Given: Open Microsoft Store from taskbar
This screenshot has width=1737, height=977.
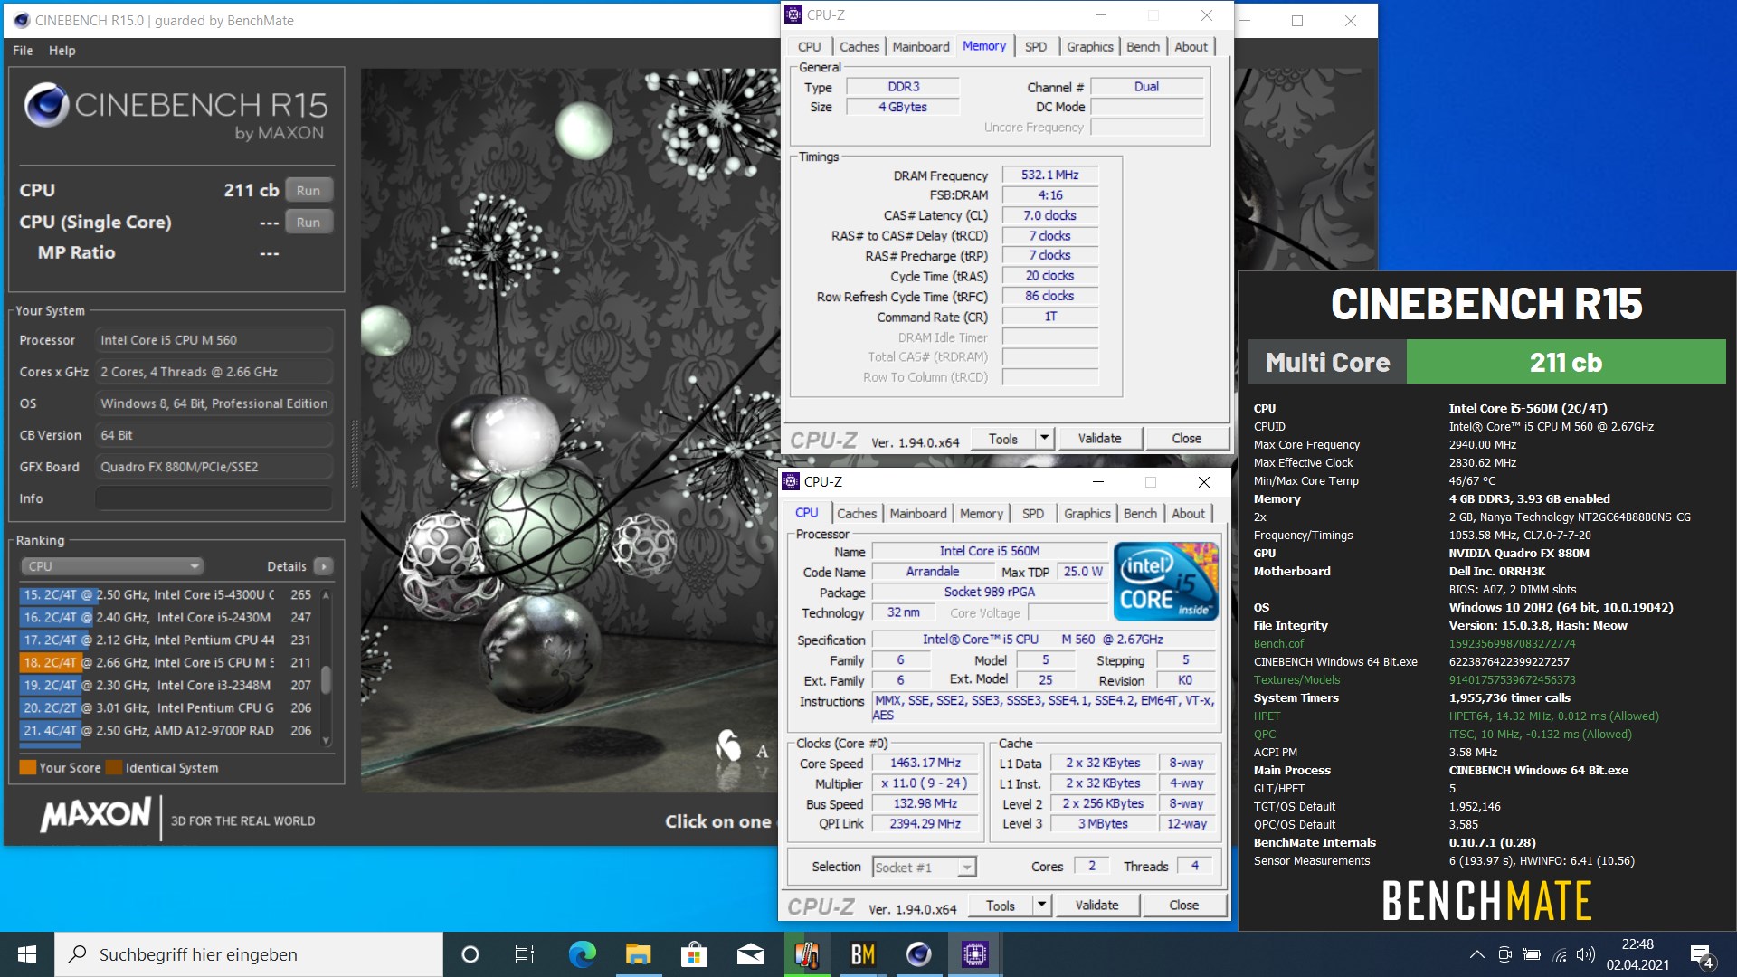Looking at the screenshot, I should coord(694,954).
